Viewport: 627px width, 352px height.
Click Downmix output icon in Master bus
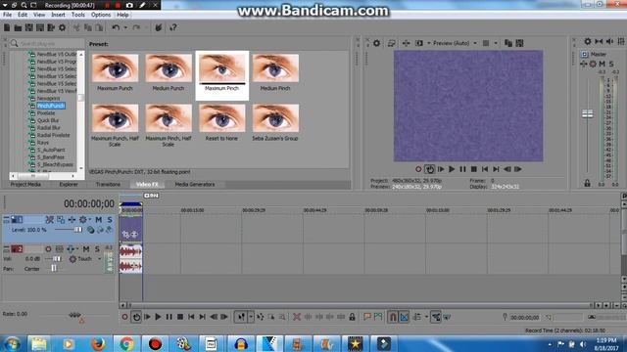[599, 41]
